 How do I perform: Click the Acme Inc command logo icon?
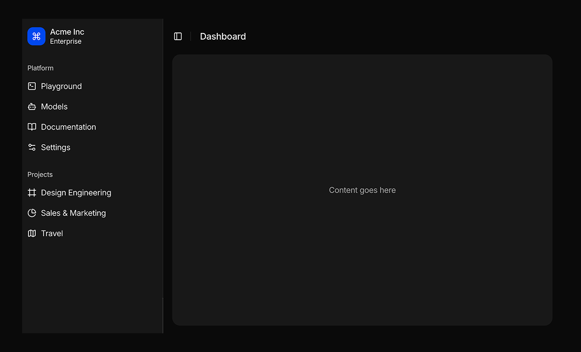pos(36,36)
